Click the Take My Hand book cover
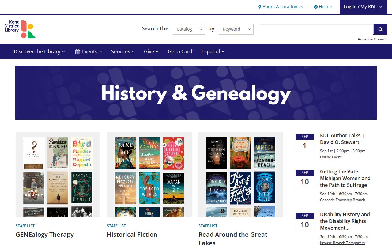Viewport: 392px width, 245px height. click(125, 153)
